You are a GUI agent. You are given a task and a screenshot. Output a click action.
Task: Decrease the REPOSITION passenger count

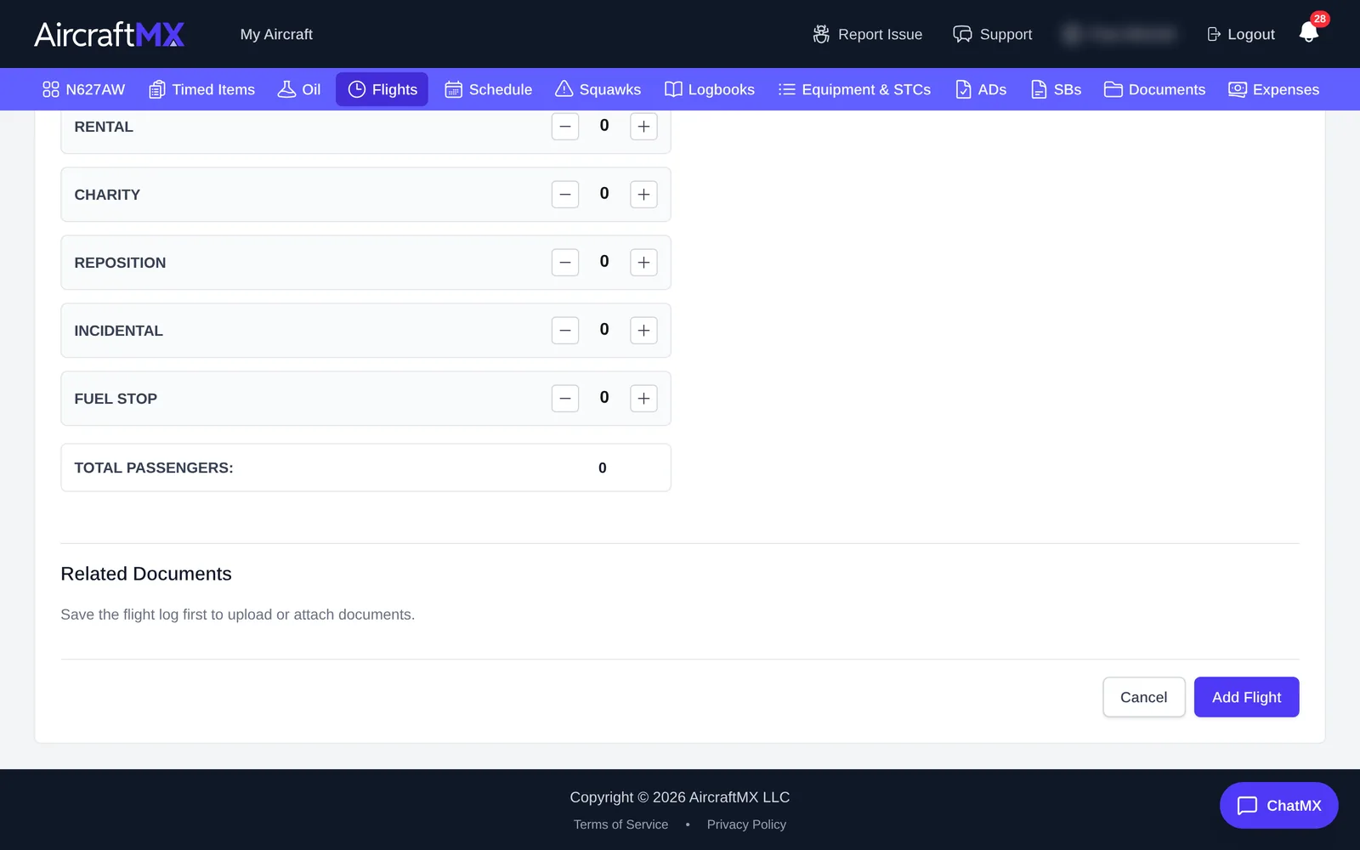pyautogui.click(x=565, y=263)
